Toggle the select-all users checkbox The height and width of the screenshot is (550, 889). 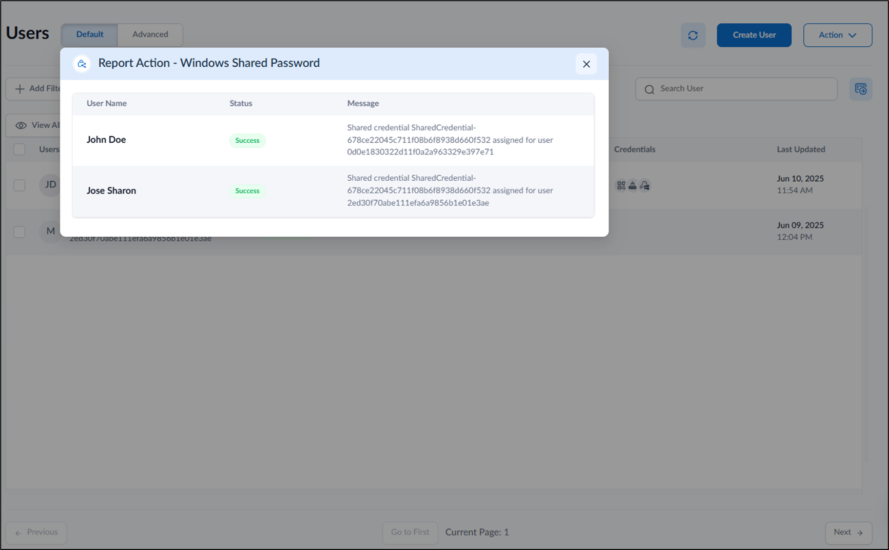tap(19, 149)
